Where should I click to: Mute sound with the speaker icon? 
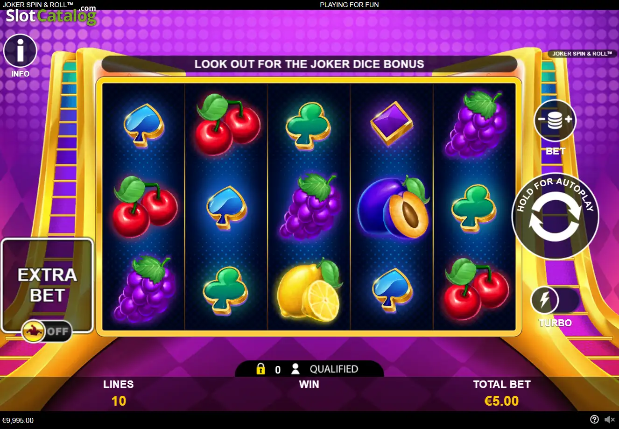(x=610, y=420)
